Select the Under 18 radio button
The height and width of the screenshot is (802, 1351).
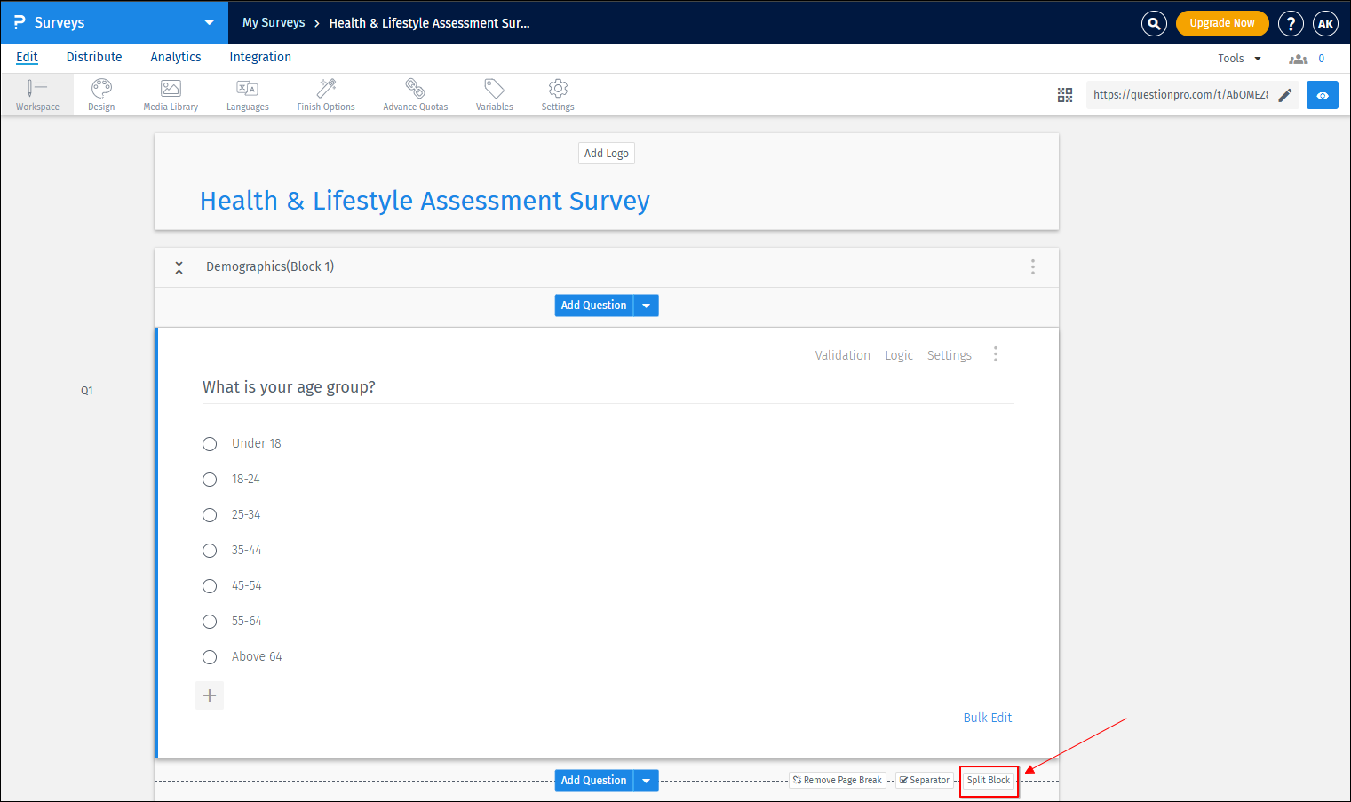tap(210, 443)
